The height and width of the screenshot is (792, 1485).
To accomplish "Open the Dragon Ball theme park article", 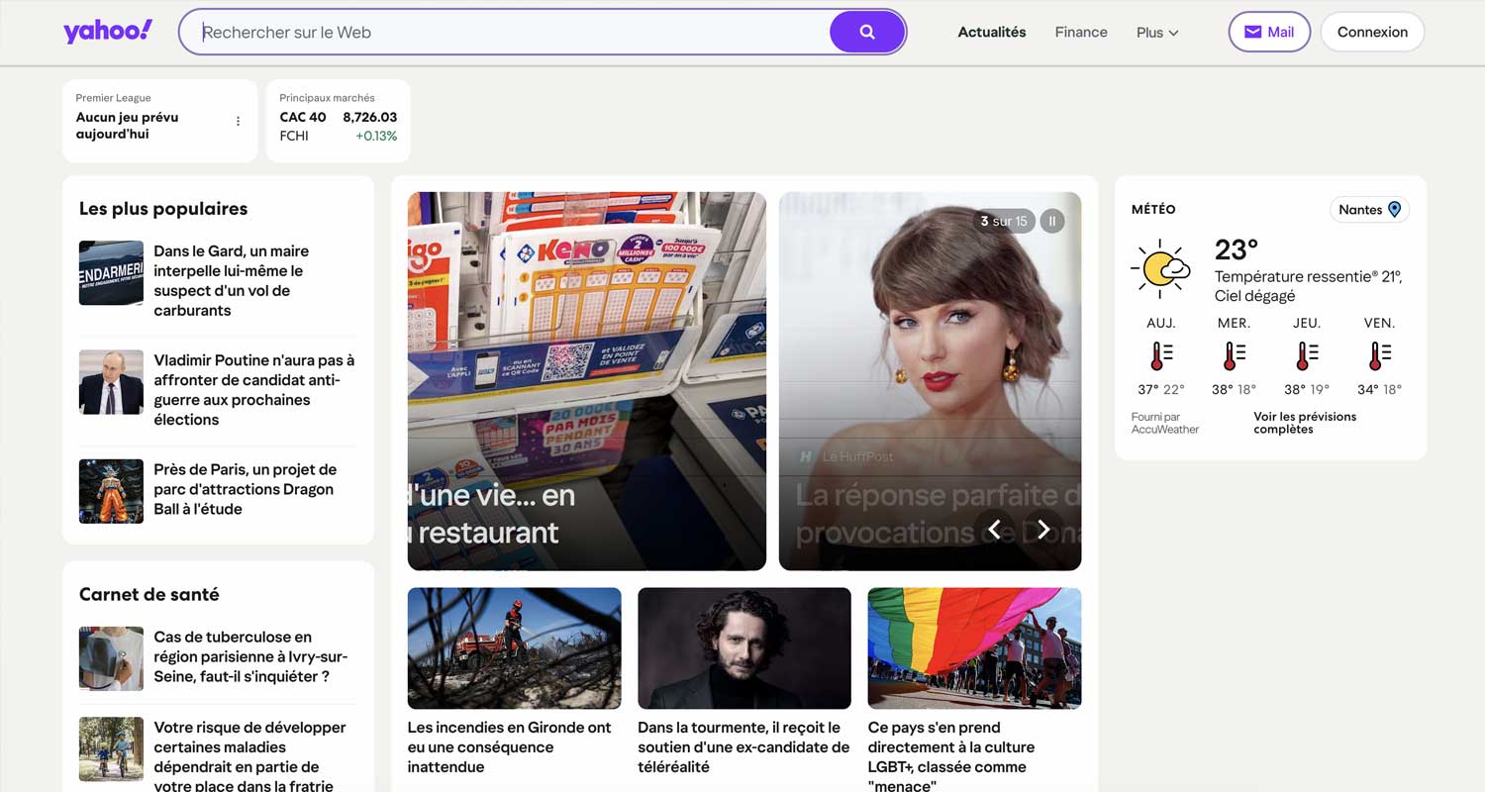I will click(245, 489).
